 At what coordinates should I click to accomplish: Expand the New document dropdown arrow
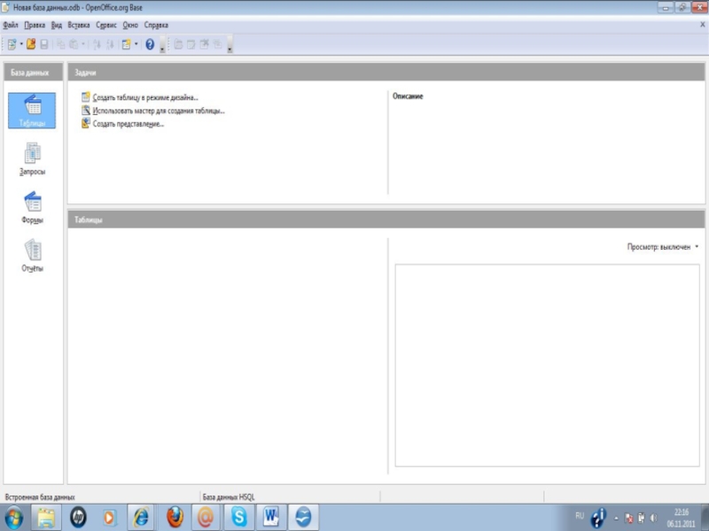coord(21,44)
